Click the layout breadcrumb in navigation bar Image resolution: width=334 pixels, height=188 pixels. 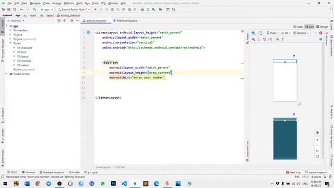click(50, 15)
